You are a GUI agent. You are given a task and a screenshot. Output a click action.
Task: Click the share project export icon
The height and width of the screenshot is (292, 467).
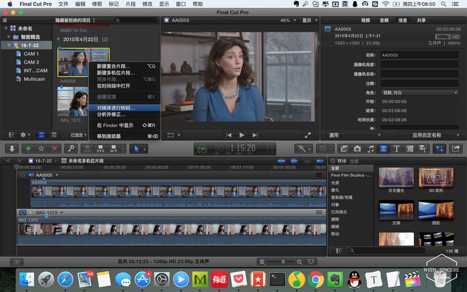click(456, 149)
